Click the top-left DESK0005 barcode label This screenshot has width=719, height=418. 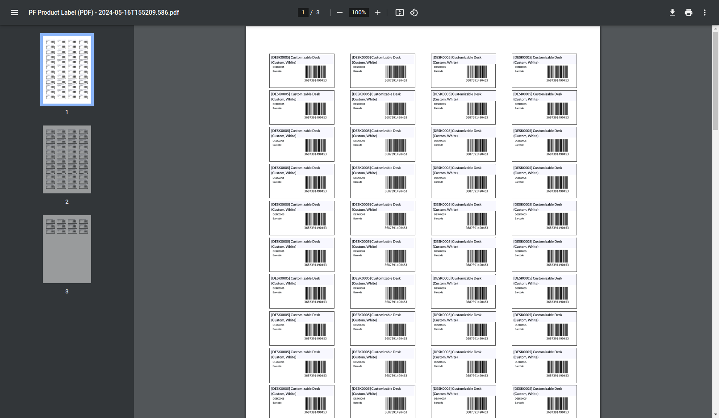[x=301, y=71]
